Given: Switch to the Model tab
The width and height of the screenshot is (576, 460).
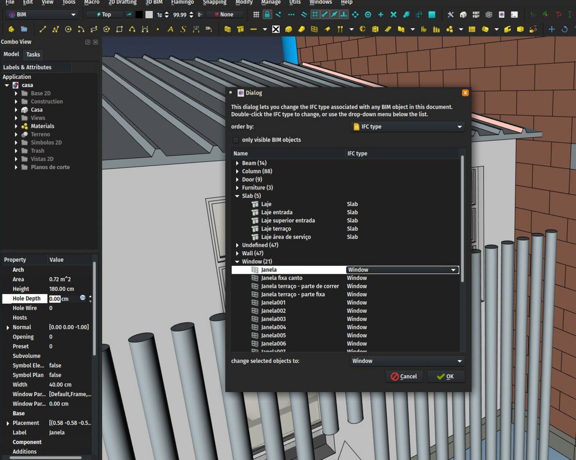Looking at the screenshot, I should coord(11,54).
